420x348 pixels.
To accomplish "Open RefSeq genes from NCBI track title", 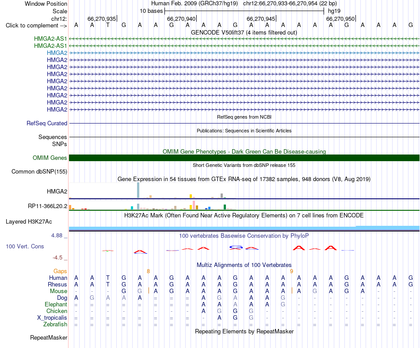I will pos(244,117).
